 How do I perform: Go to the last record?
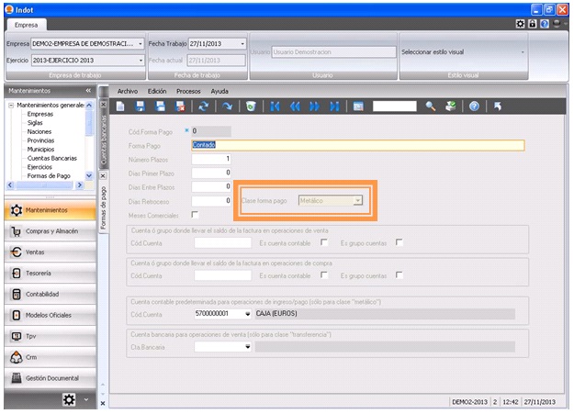[334, 106]
